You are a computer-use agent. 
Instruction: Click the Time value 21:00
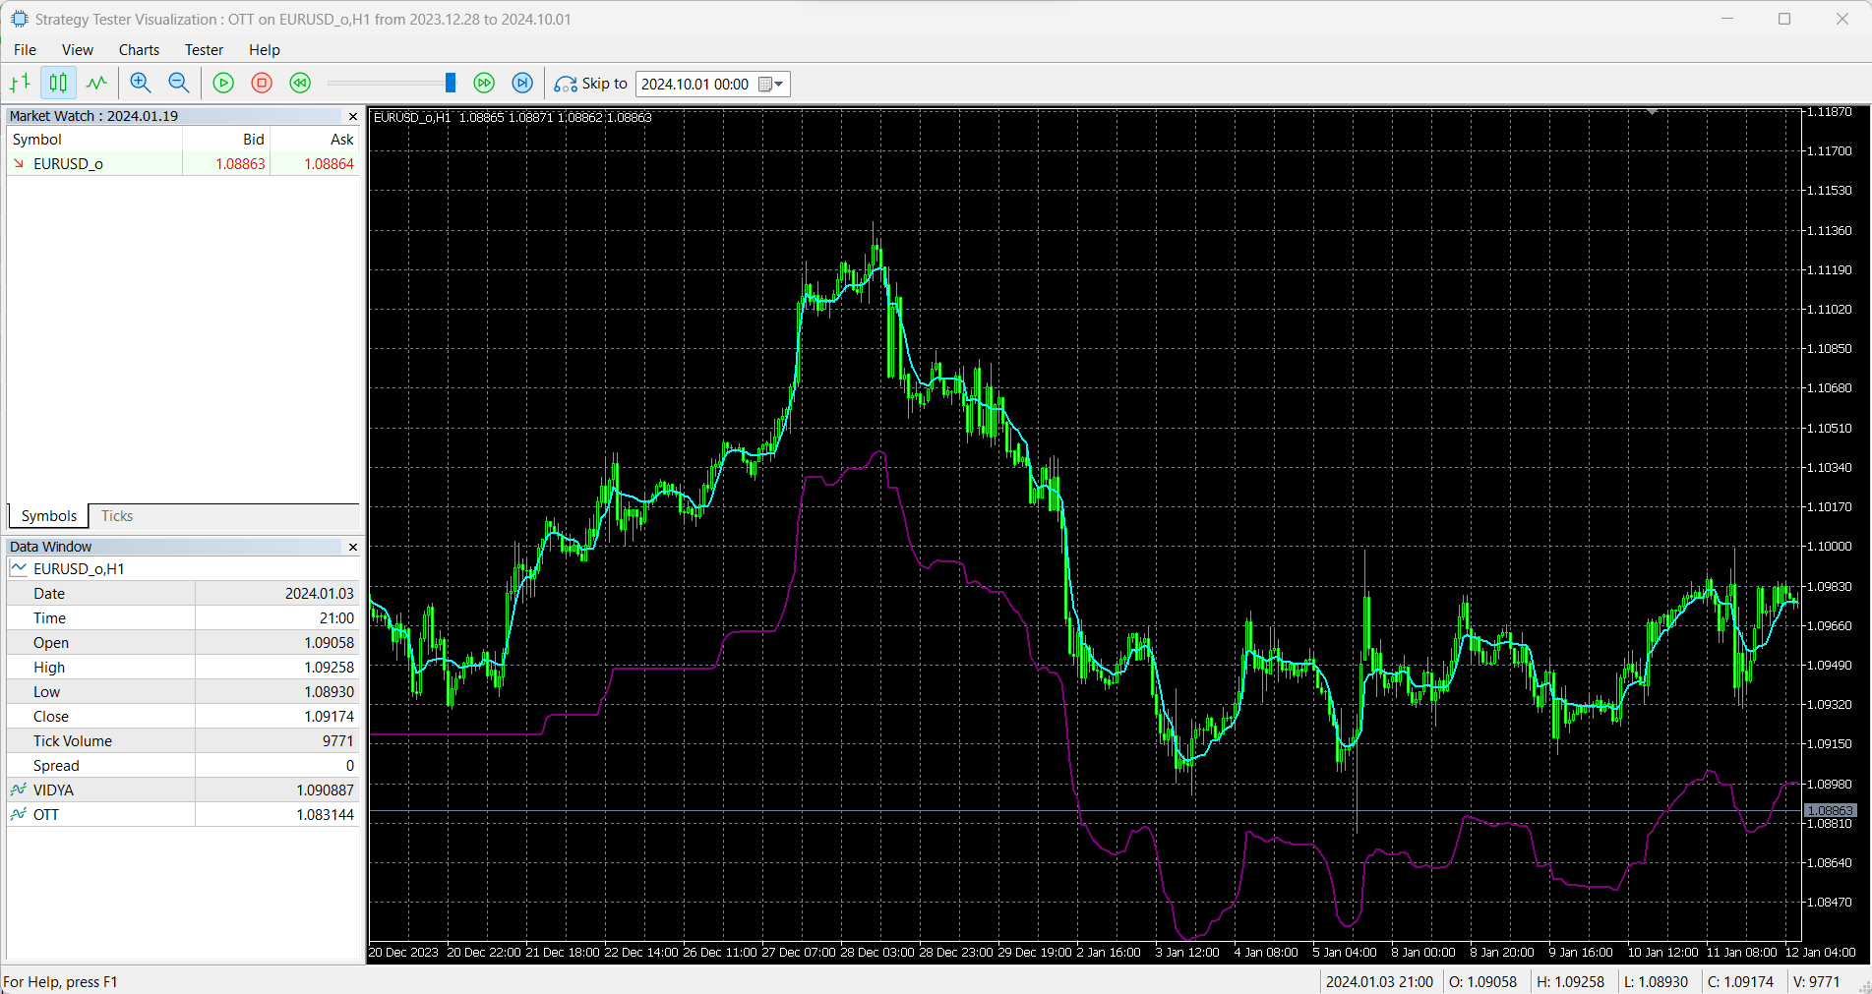pyautogui.click(x=336, y=618)
